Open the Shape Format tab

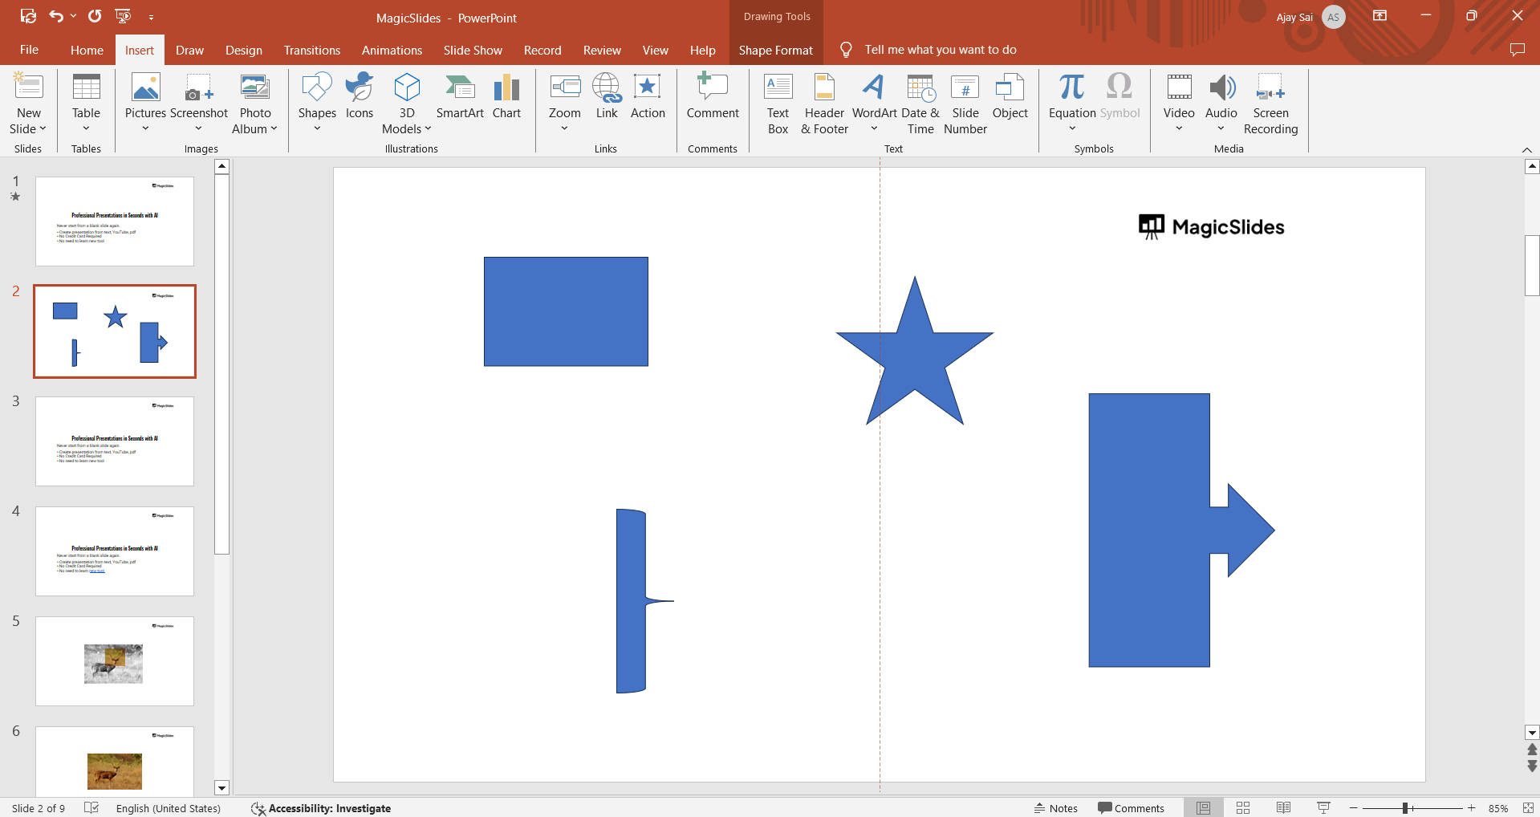pyautogui.click(x=775, y=50)
